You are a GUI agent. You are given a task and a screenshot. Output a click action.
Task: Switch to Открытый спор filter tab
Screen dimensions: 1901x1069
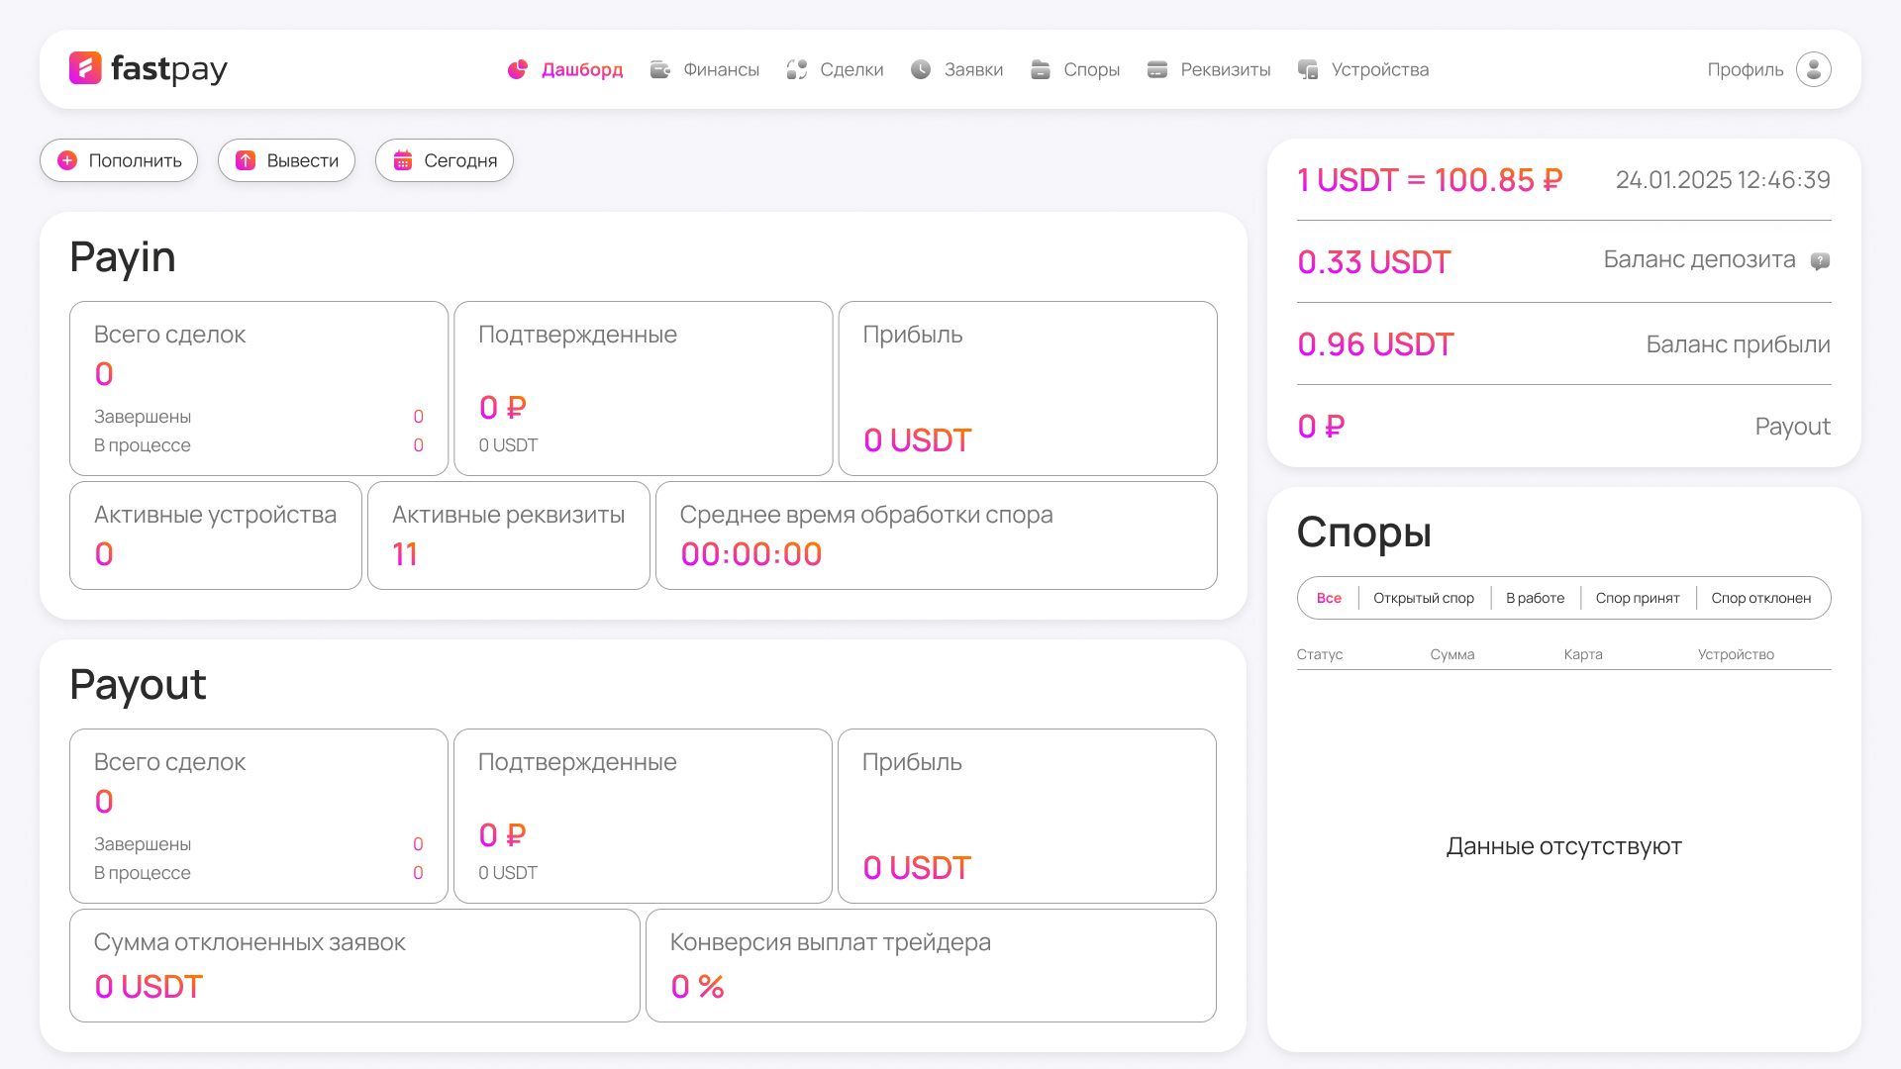pyautogui.click(x=1424, y=598)
